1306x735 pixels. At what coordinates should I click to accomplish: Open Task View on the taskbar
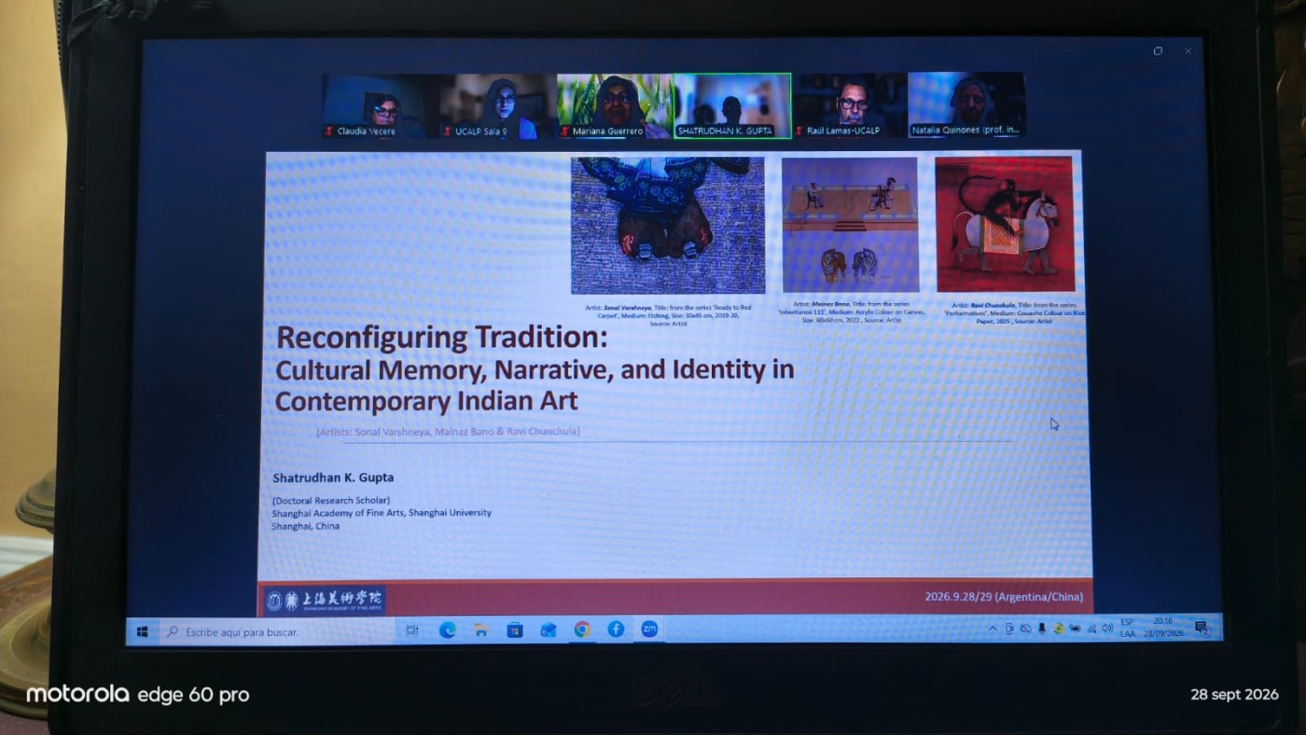point(412,631)
